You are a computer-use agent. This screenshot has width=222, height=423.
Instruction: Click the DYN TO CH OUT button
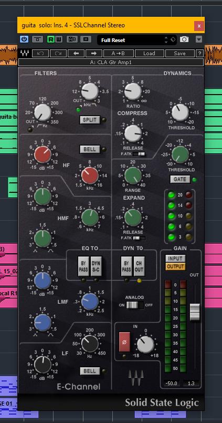point(139,266)
